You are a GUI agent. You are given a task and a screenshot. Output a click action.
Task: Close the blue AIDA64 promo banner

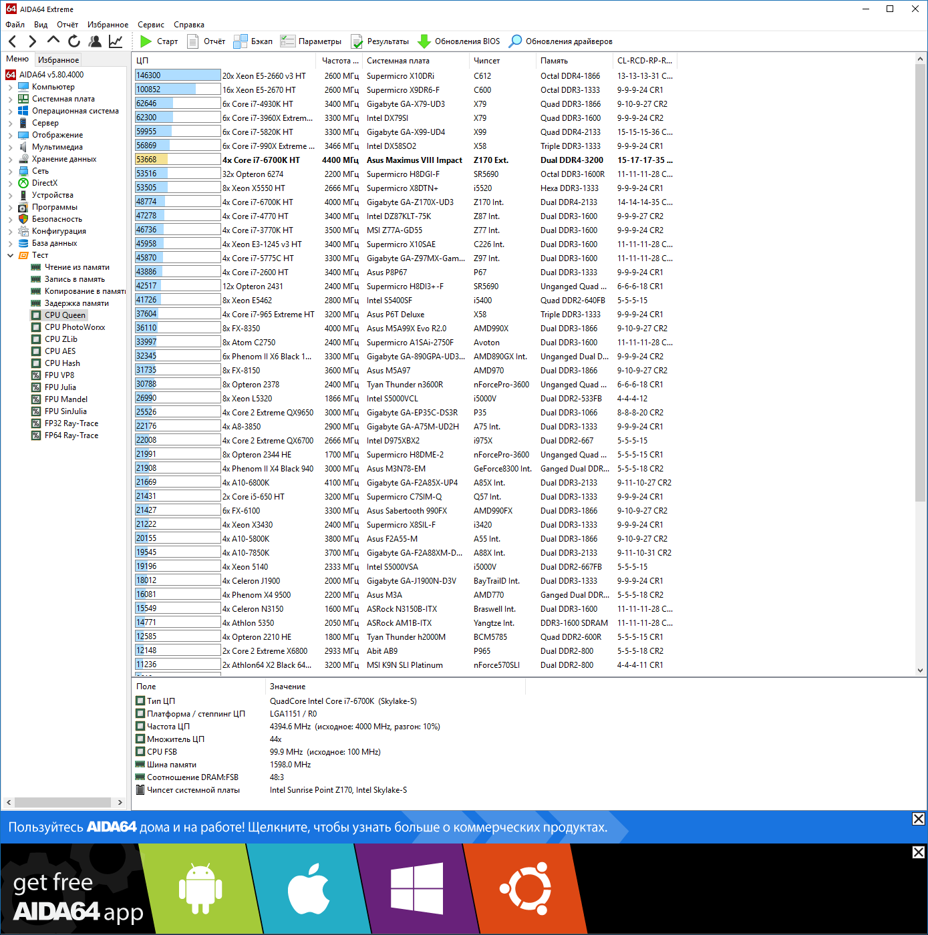coord(919,819)
